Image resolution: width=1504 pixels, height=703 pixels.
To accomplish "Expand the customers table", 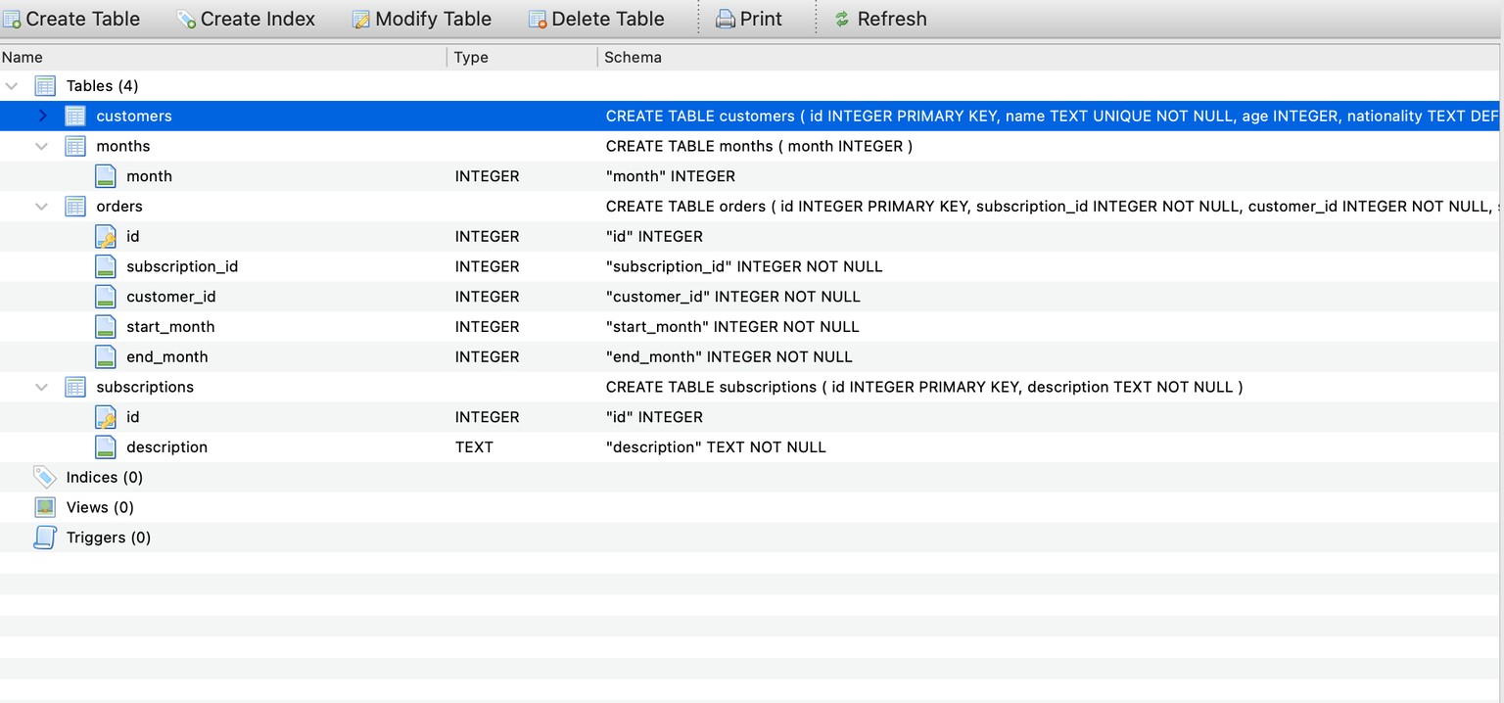I will click(42, 116).
